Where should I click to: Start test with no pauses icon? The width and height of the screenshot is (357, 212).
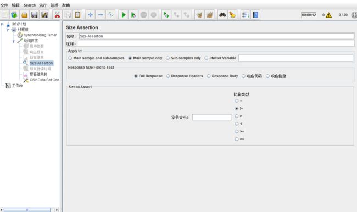pyautogui.click(x=133, y=15)
